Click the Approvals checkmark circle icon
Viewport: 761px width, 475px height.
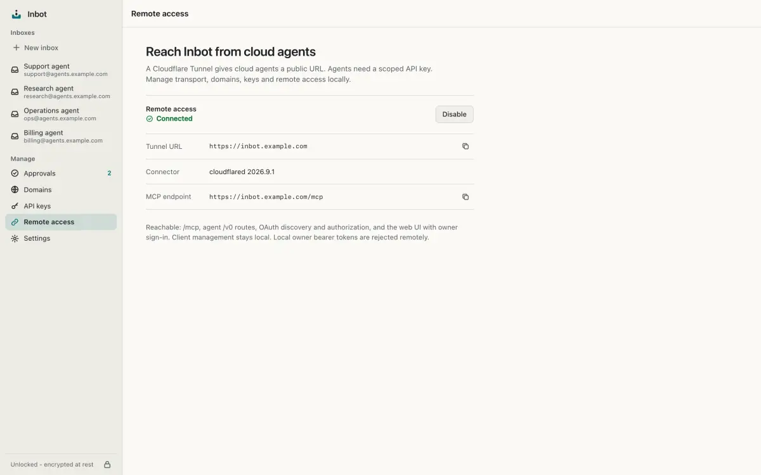tap(15, 173)
